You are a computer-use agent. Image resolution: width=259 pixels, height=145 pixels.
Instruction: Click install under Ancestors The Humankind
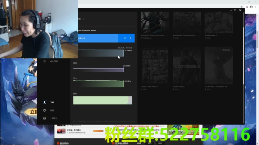pos(176,38)
